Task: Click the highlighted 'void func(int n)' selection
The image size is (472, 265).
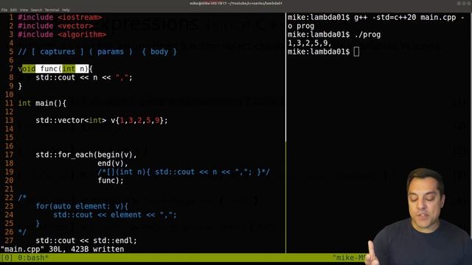Action: (x=55, y=68)
